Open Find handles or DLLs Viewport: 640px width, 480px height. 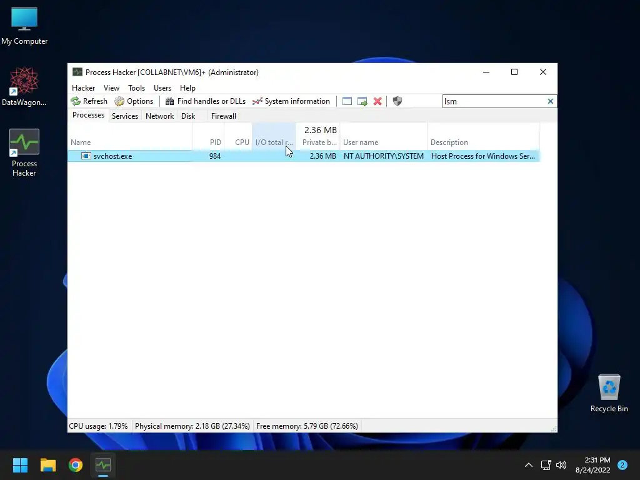pyautogui.click(x=205, y=101)
